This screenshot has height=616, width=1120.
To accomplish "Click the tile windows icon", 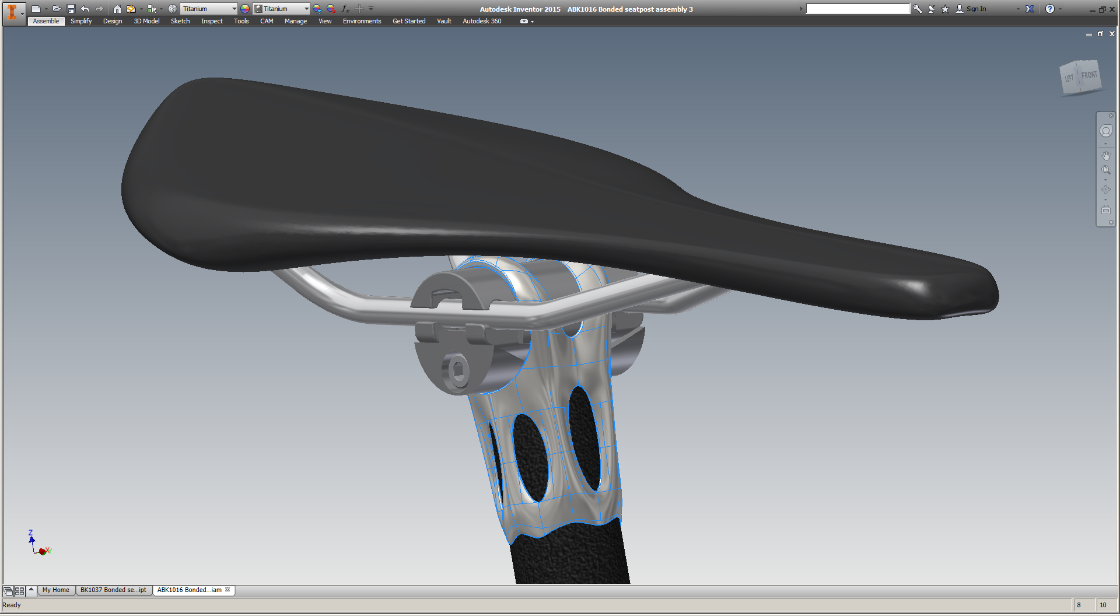I will coord(20,591).
